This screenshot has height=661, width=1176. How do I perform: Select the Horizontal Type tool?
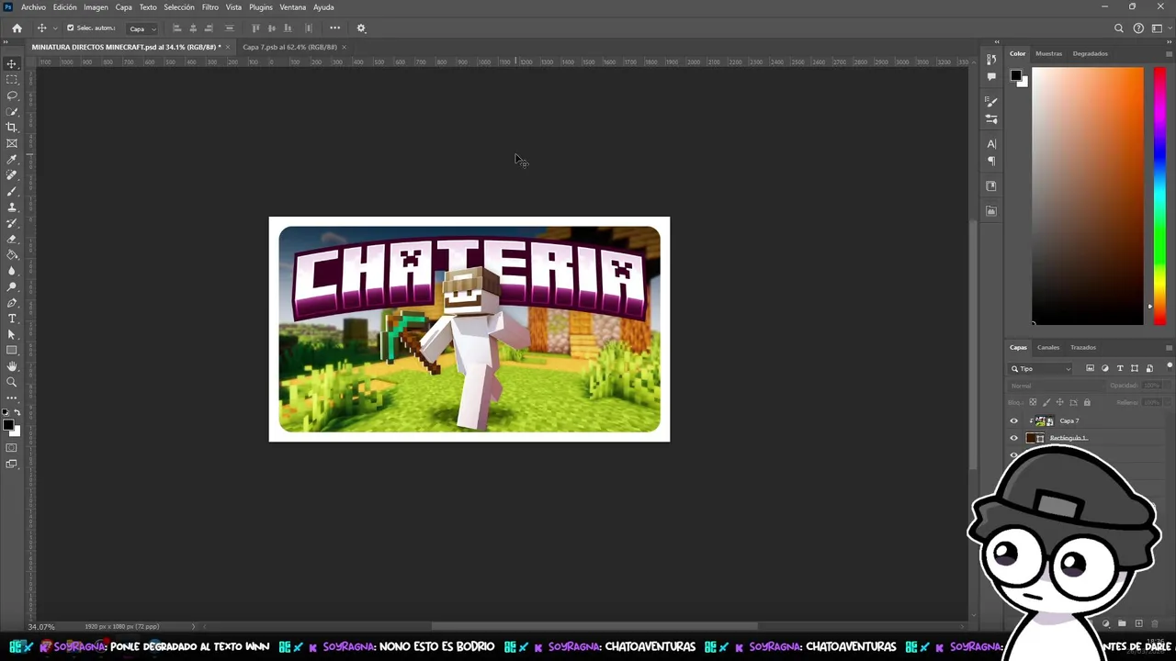point(12,319)
